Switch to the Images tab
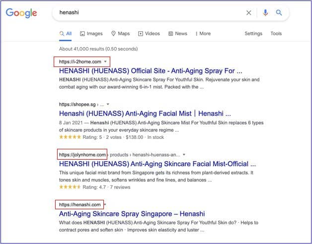The height and width of the screenshot is (244, 312). [91, 34]
